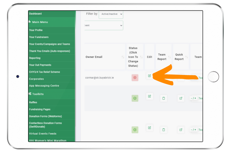Click the edit pencil icon in the shaded middle row
230x153 pixels.
149,96
